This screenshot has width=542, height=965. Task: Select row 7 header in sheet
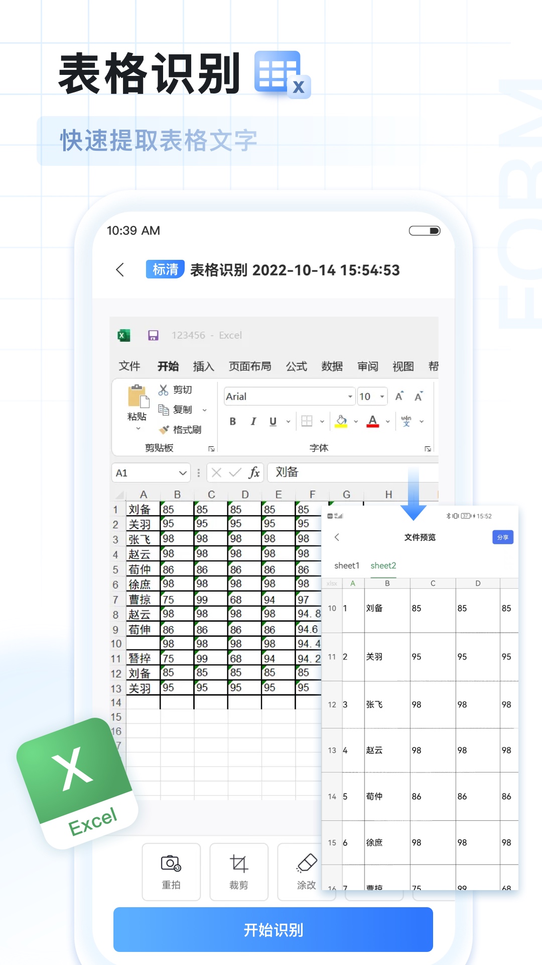click(x=115, y=600)
